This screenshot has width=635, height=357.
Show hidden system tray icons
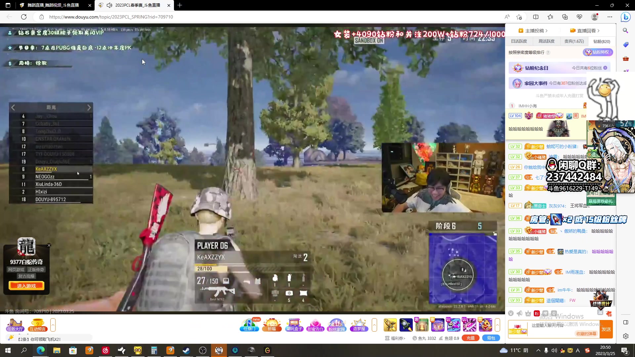[538, 350]
